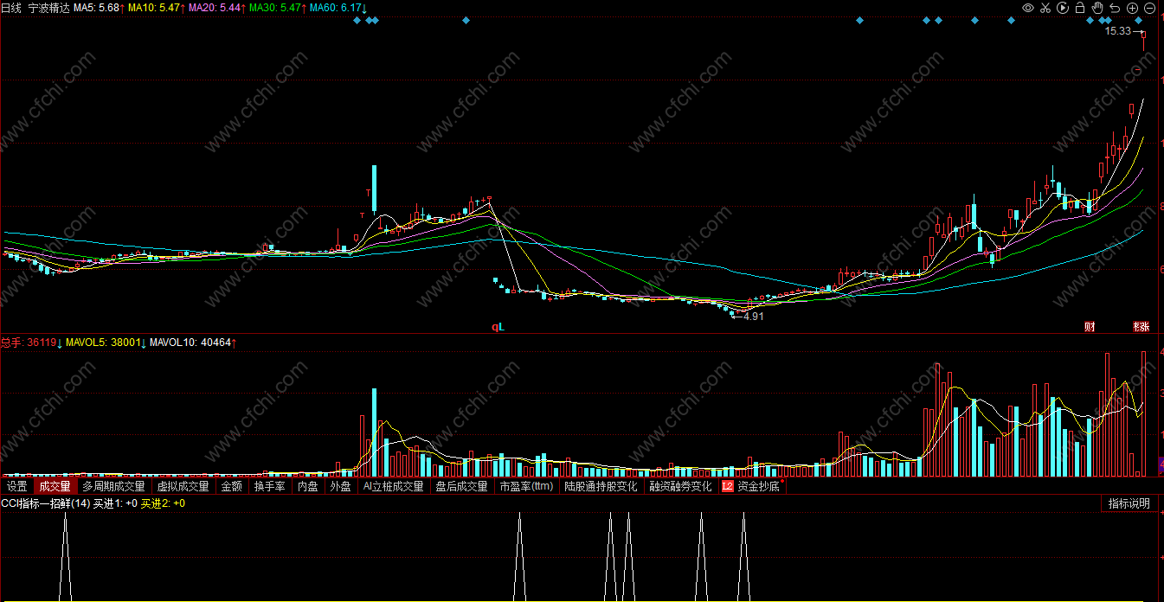Click the lone blue diamond marker near chart middle top
1164x602 pixels.
click(466, 20)
